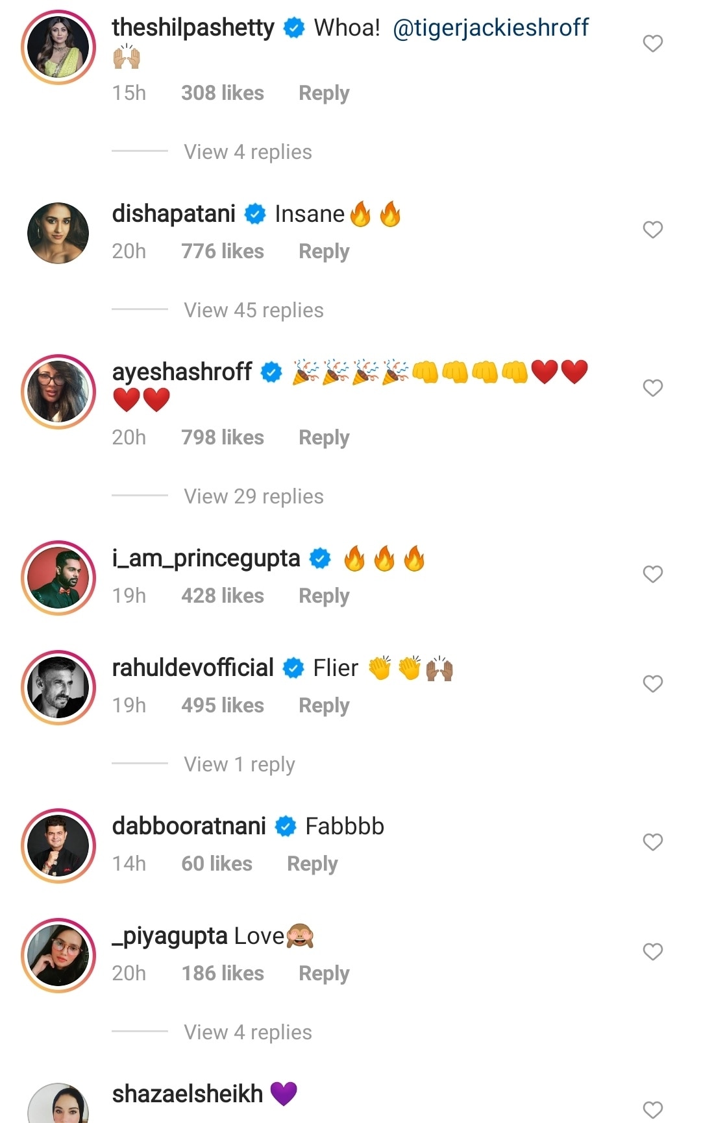This screenshot has height=1123, width=701.
Task: Show 29 replies under ayeshashroff
Action: click(253, 496)
